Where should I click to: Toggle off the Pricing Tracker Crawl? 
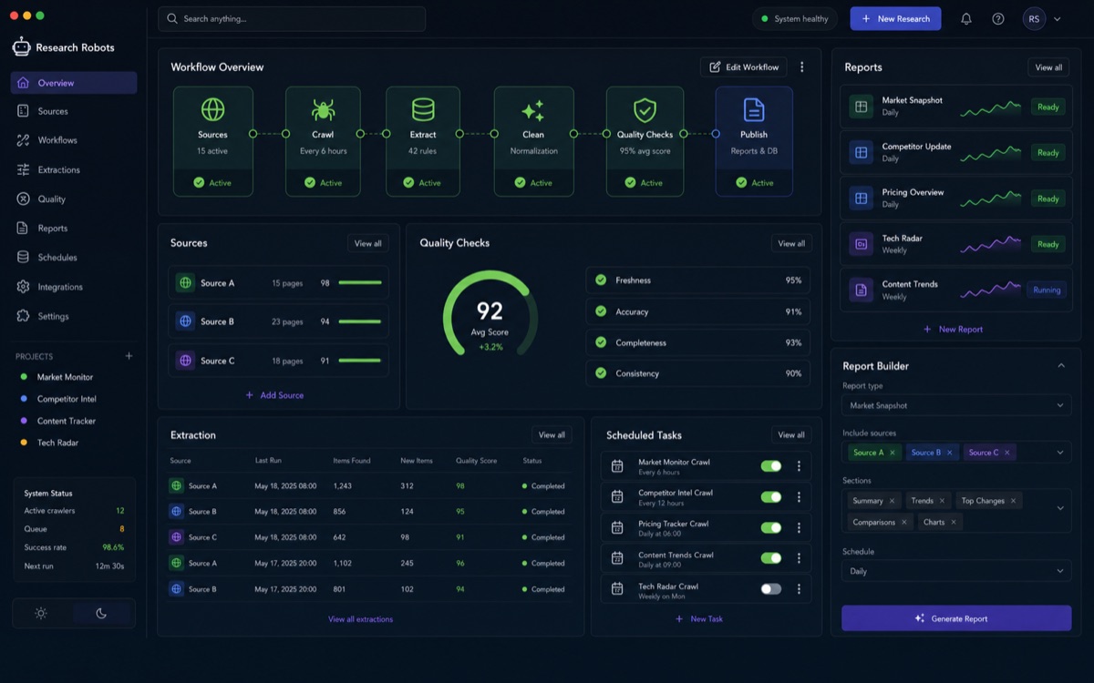[x=771, y=527]
